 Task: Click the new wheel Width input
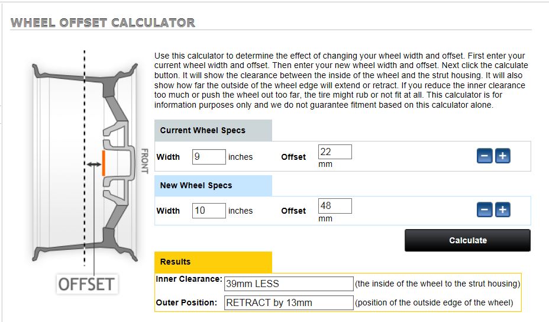coord(209,210)
